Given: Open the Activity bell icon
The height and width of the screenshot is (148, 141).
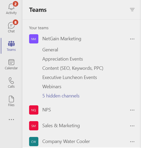Looking at the screenshot, I should (x=11, y=7).
